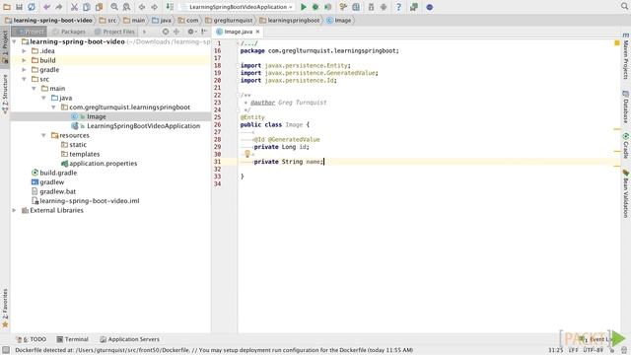Switch to the Packages view tab
This screenshot has height=355, width=631.
click(x=69, y=32)
